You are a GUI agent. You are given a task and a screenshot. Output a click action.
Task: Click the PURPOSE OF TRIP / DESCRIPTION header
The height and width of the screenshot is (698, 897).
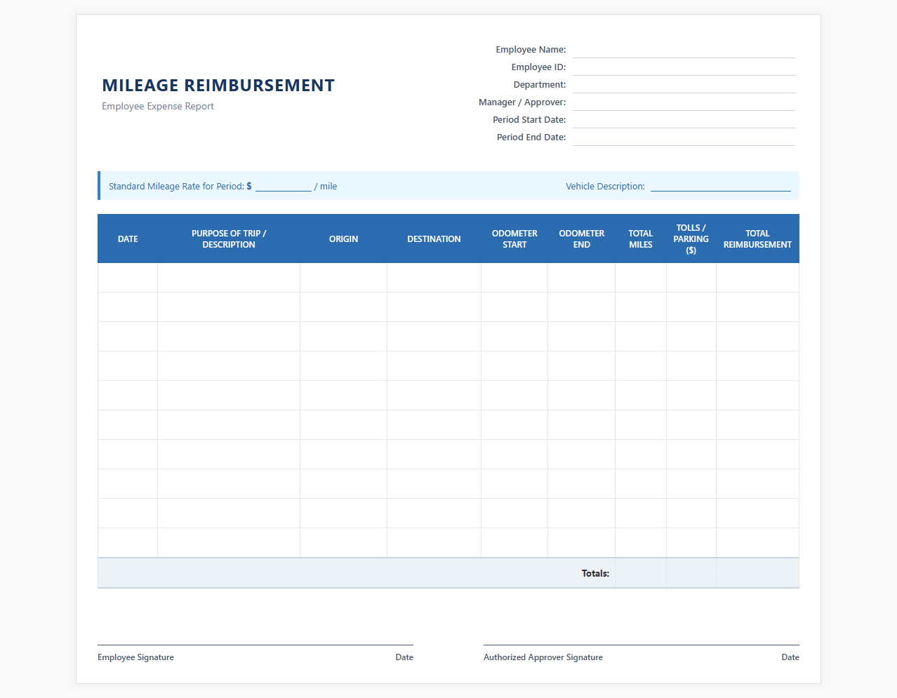click(229, 239)
